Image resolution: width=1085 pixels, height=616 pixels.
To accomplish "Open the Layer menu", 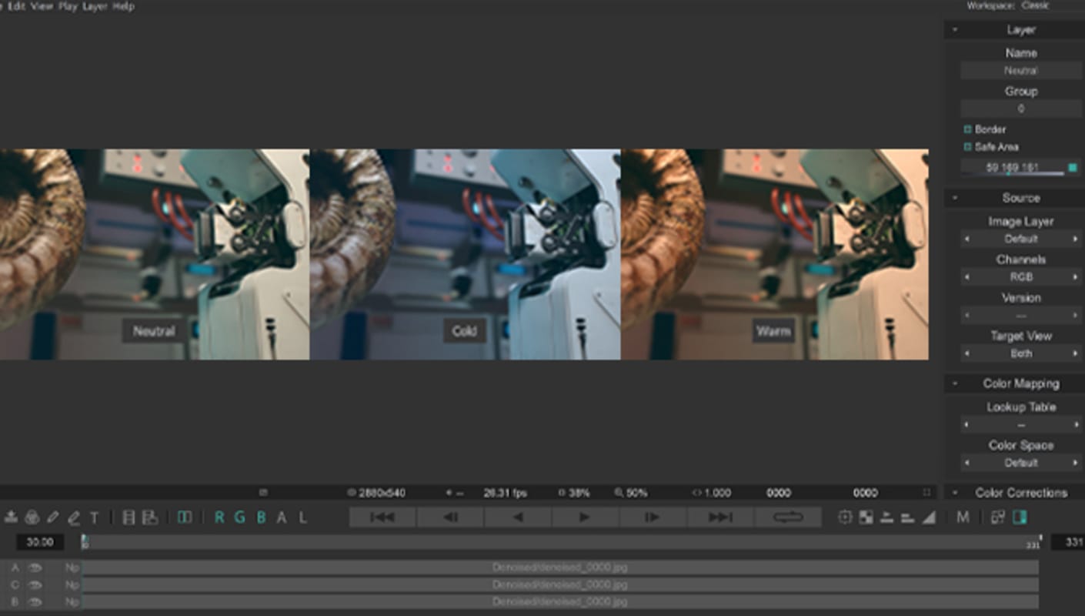I will [x=95, y=6].
